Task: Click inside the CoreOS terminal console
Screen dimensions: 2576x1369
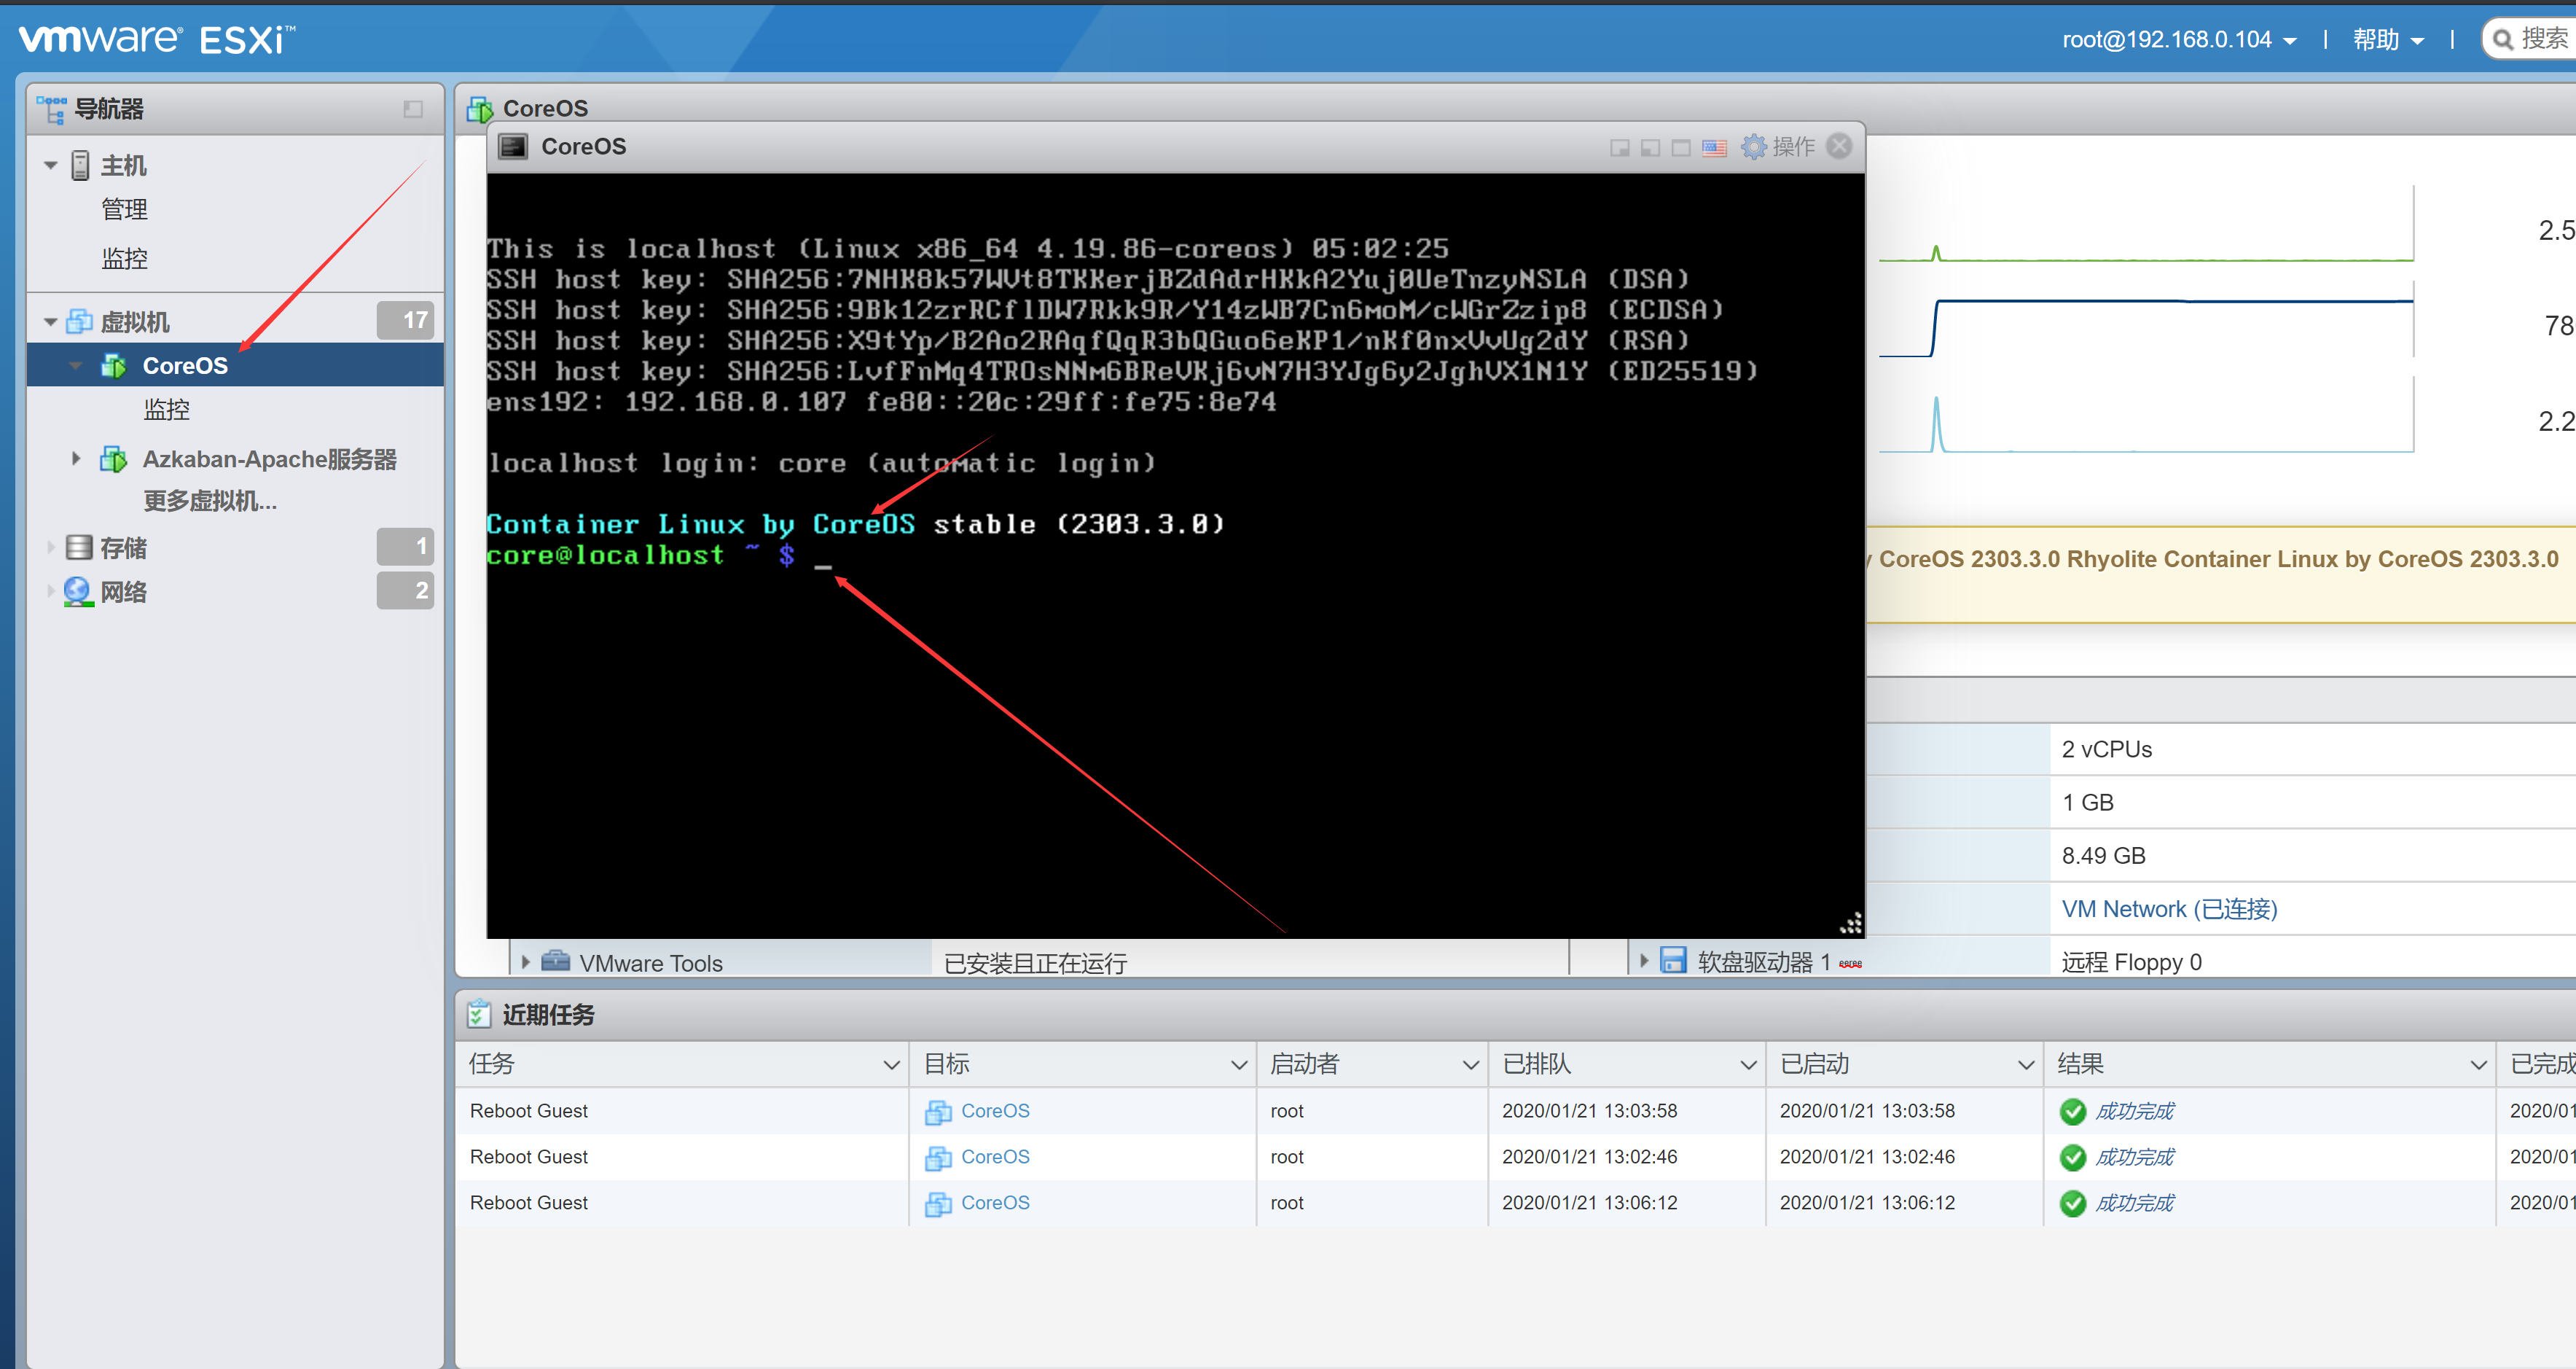Action: (x=1175, y=556)
